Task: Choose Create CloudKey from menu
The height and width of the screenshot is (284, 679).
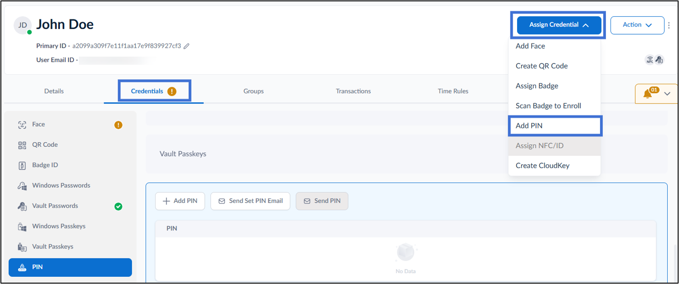Action: click(555, 166)
